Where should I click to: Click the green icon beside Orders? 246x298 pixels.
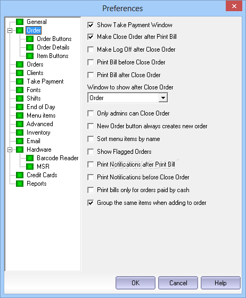click(x=20, y=64)
